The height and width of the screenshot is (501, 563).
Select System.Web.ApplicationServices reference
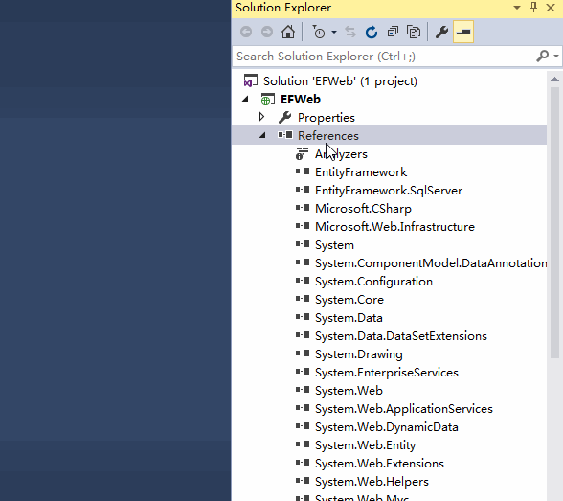coord(404,409)
